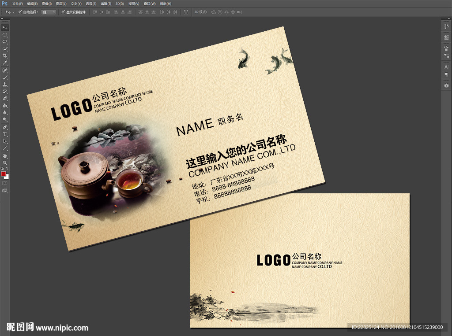Select the Clone Stamp tool
The image size is (452, 336).
point(5,85)
